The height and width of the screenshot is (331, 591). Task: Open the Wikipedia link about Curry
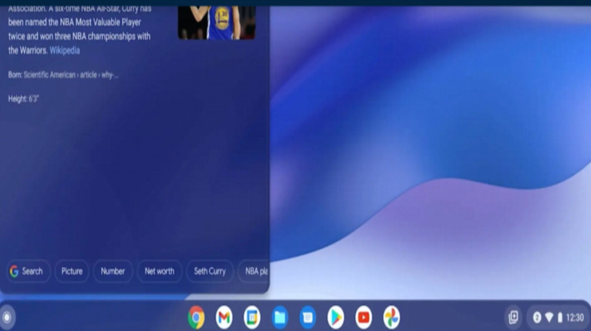(64, 50)
